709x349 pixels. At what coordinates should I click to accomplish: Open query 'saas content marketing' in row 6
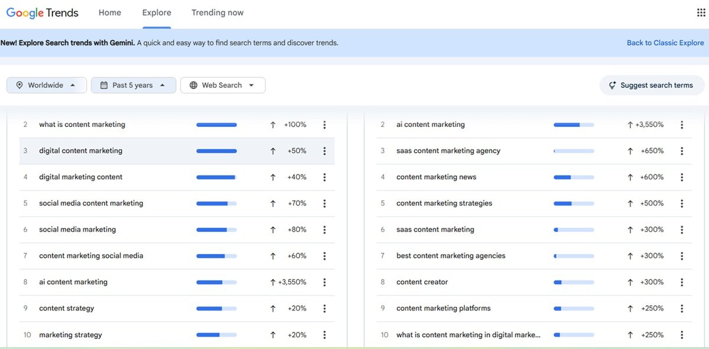tap(435, 229)
